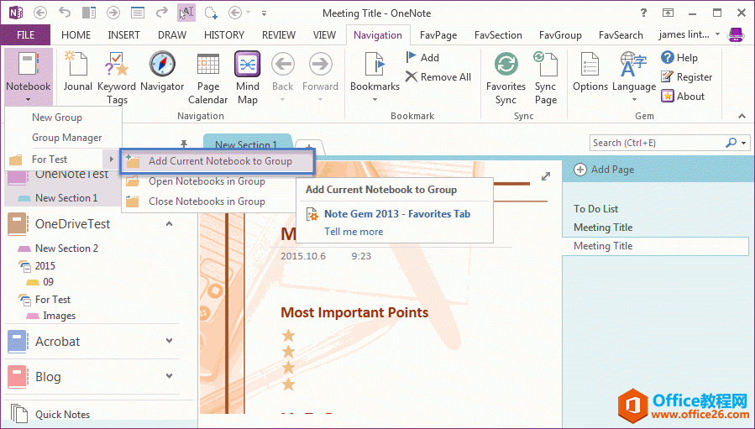Image resolution: width=755 pixels, height=429 pixels.
Task: Select Open Notebooks in Group
Action: [x=207, y=181]
